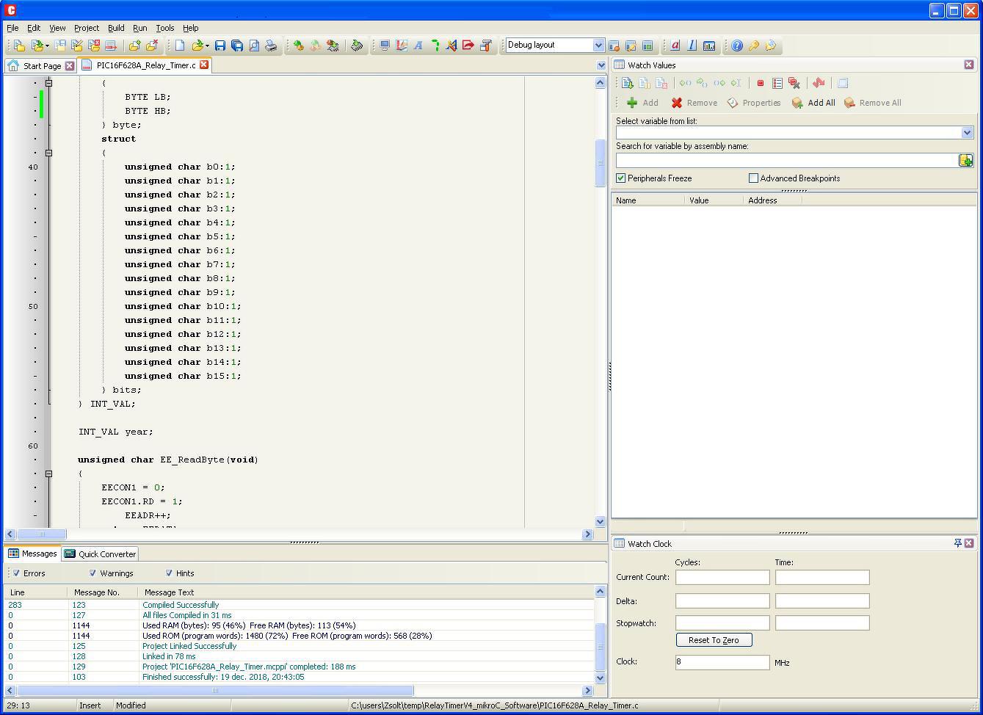Uncheck the Errors filter checkbox

16,573
